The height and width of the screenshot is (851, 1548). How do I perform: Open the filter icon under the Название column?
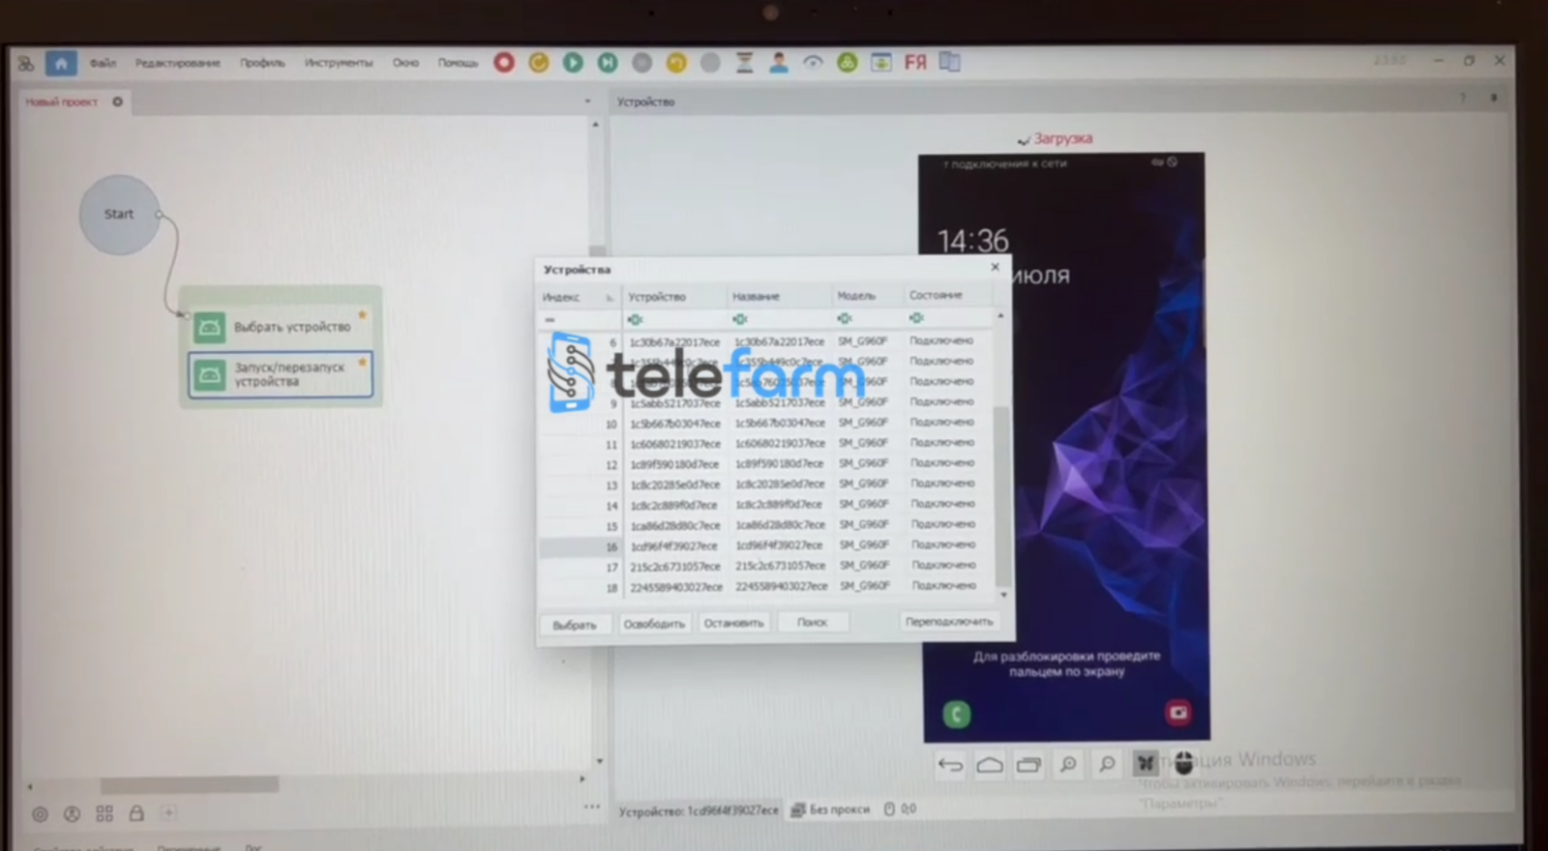740,319
